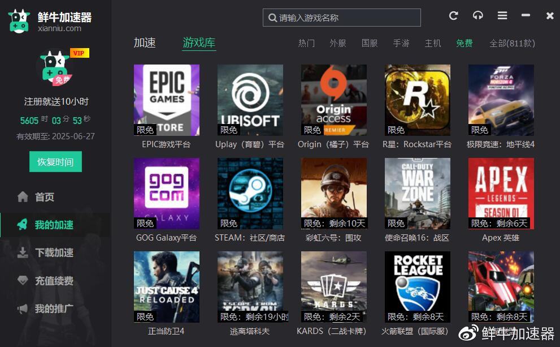Click the R星：Rockstar平台 label
The image size is (560, 347).
(417, 144)
